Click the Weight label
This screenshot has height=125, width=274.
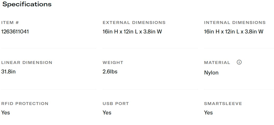pyautogui.click(x=113, y=63)
